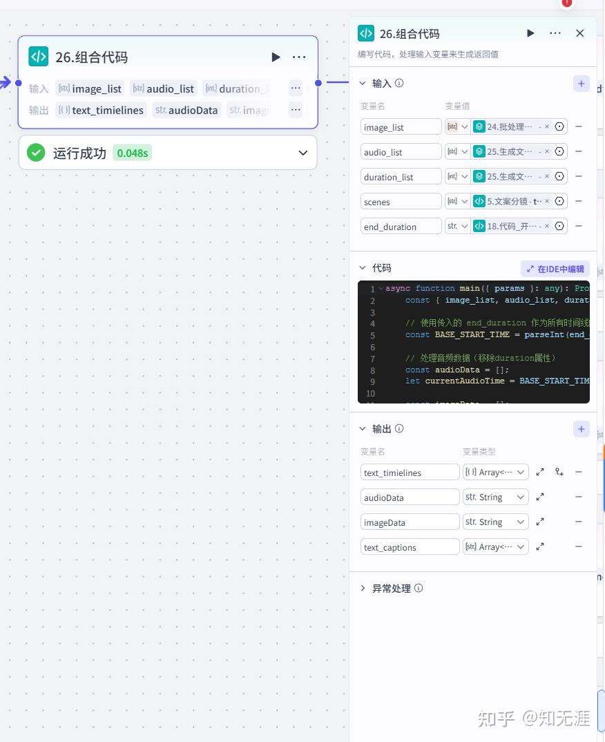This screenshot has height=742, width=605.
Task: Clear the scenes reference value
Action: pos(547,201)
